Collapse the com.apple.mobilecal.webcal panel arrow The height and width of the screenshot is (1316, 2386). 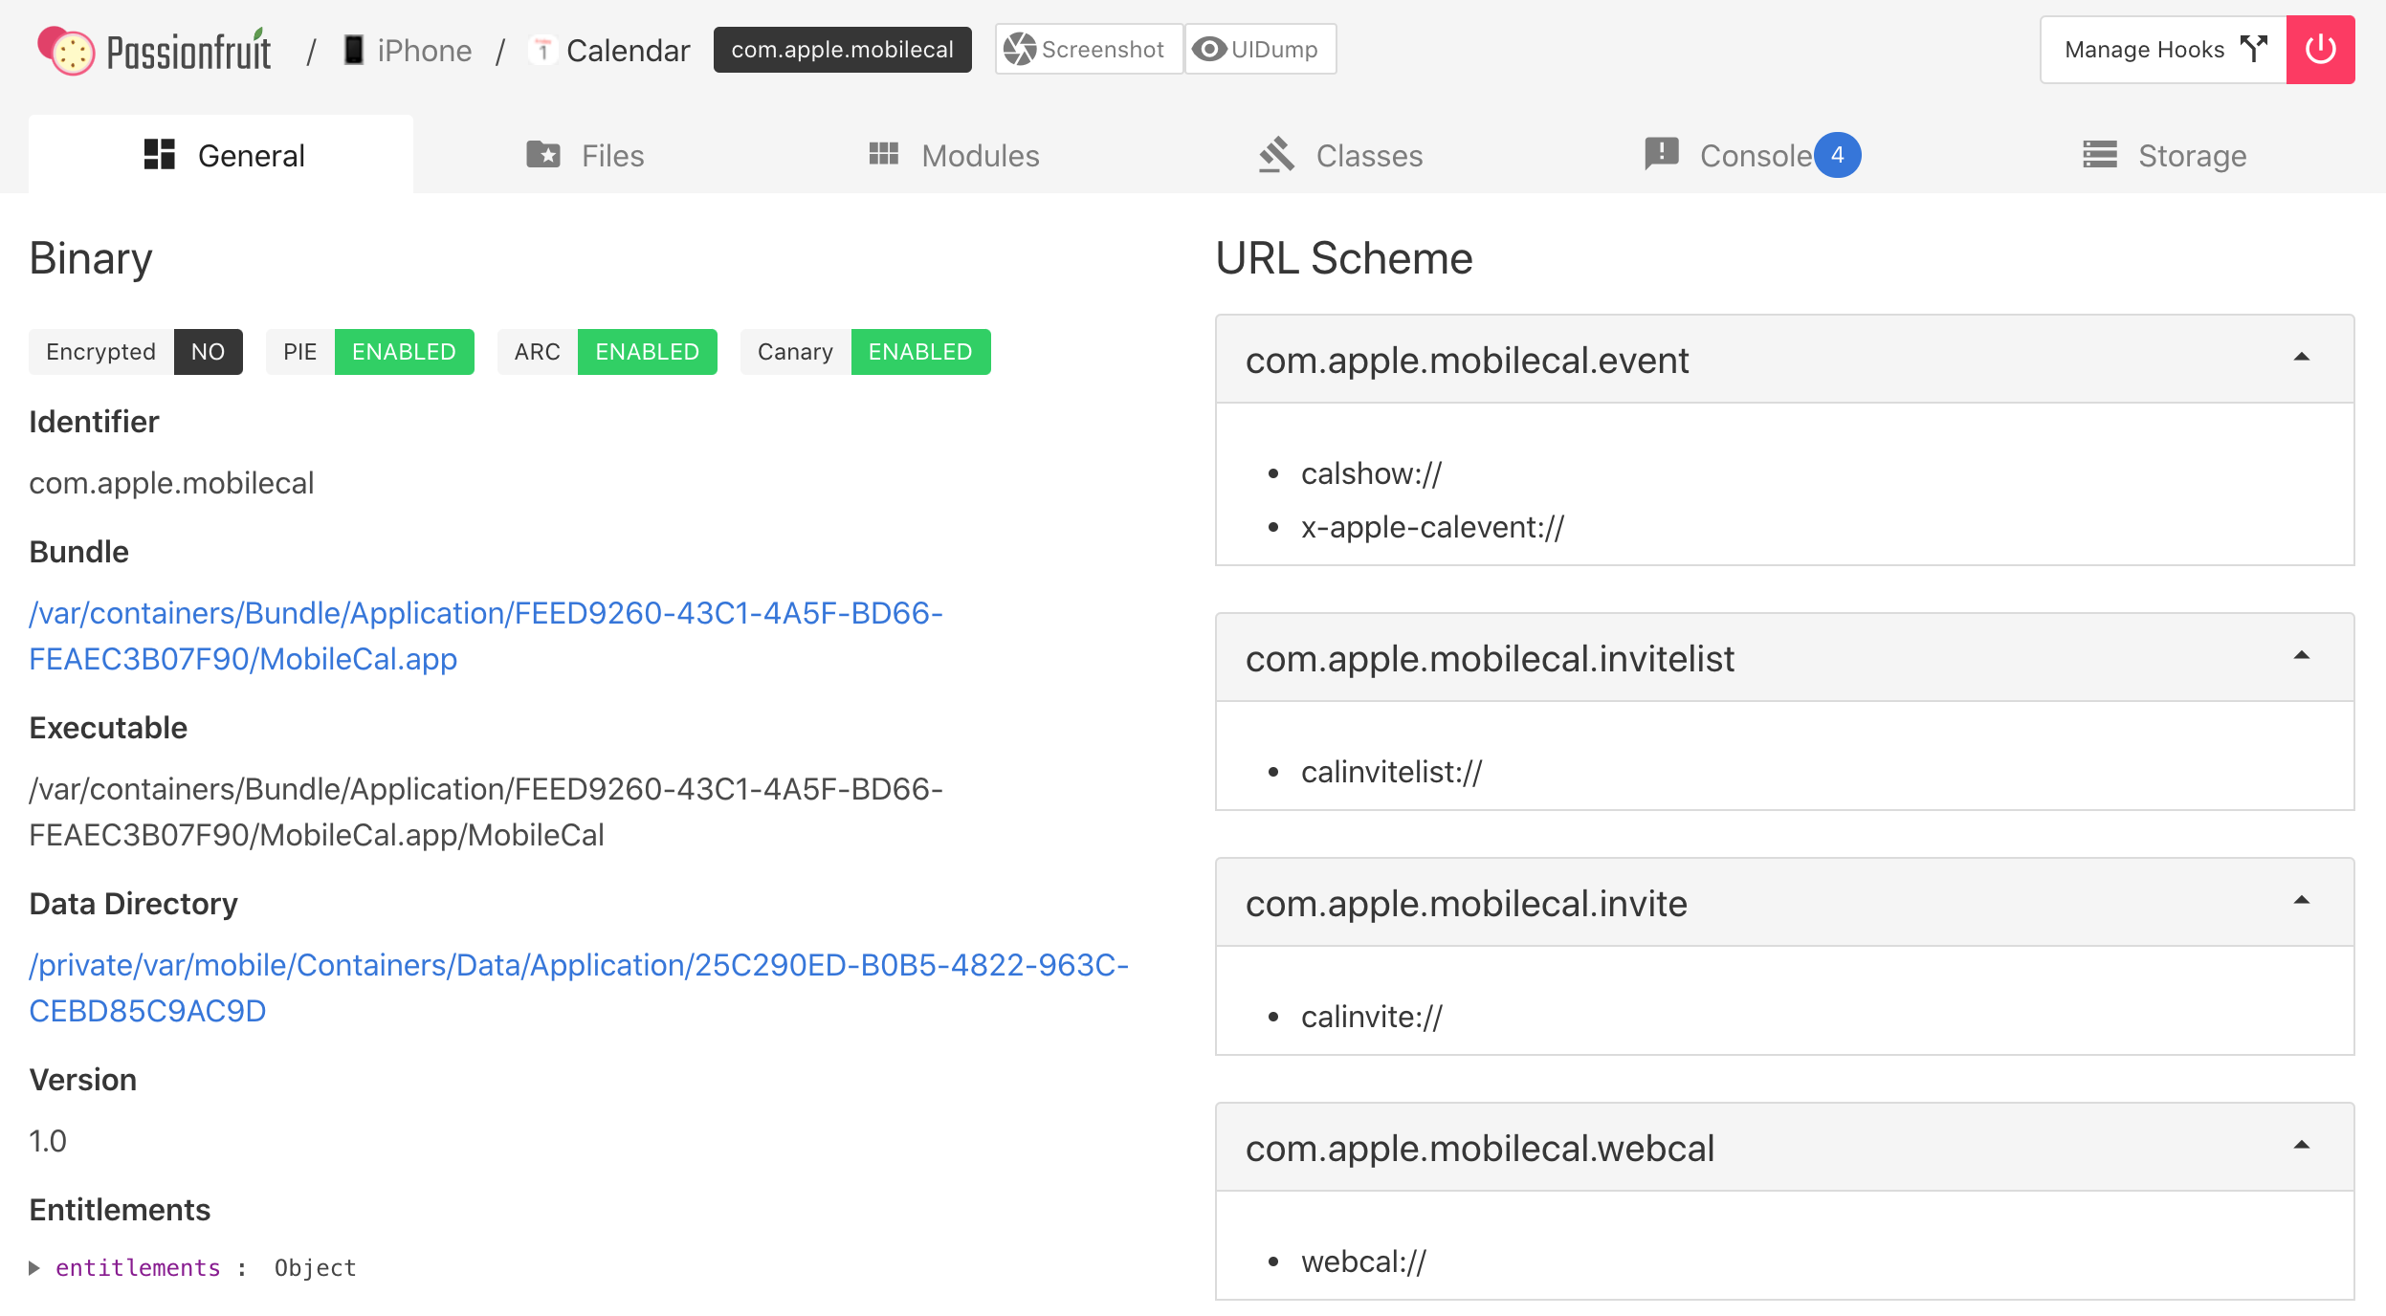[x=2302, y=1147]
